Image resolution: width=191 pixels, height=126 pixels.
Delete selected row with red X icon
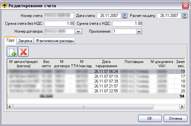tap(23, 52)
